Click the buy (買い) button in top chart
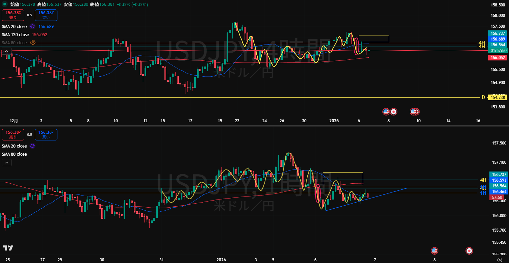 click(46, 15)
